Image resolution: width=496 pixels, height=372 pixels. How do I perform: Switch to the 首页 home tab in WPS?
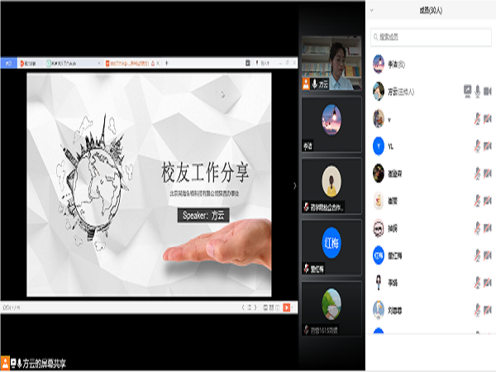click(x=9, y=63)
